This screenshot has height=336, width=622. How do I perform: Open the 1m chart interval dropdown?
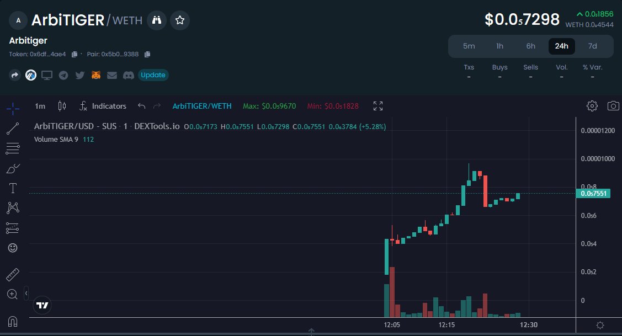click(x=40, y=106)
